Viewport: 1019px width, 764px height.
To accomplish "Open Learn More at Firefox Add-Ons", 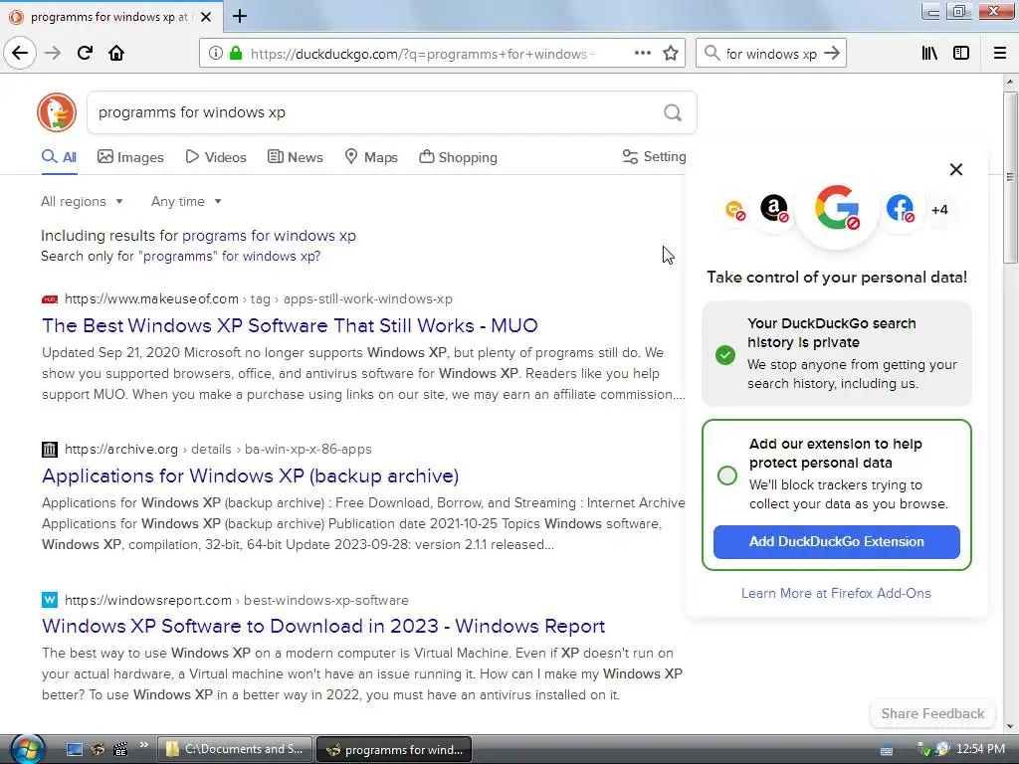I will 836,593.
